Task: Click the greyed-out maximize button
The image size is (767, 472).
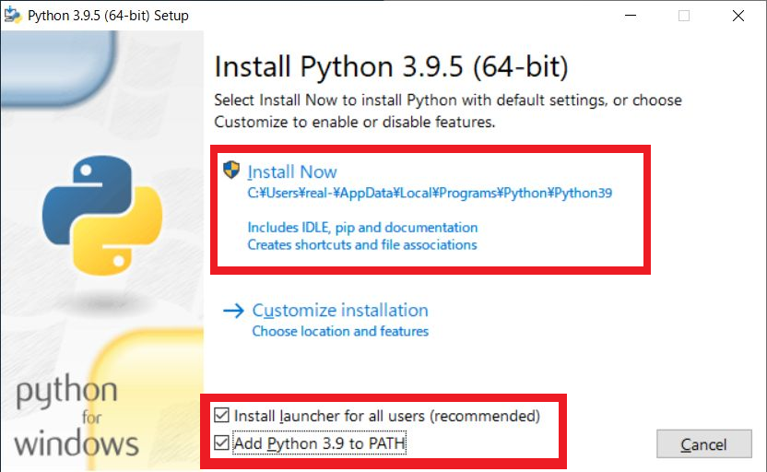Action: (684, 16)
